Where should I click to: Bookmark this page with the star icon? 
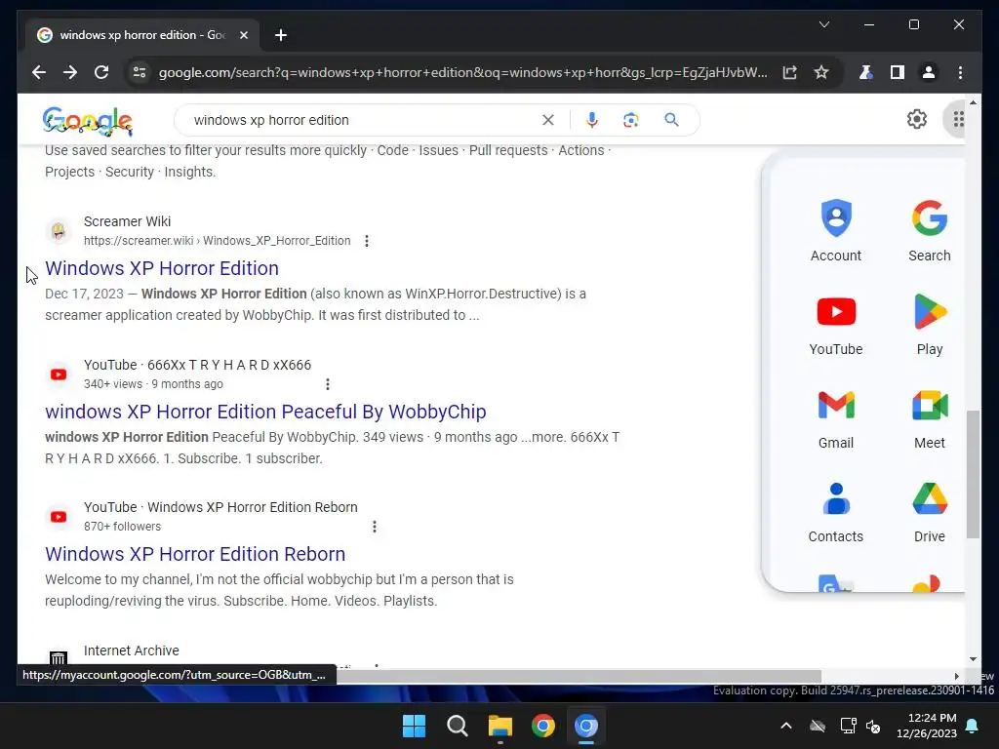point(821,72)
